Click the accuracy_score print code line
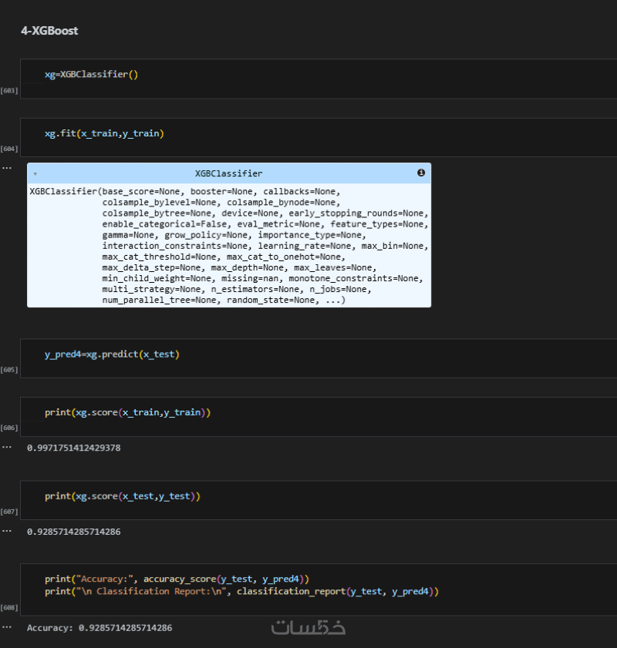Image resolution: width=617 pixels, height=648 pixels. 177,579
